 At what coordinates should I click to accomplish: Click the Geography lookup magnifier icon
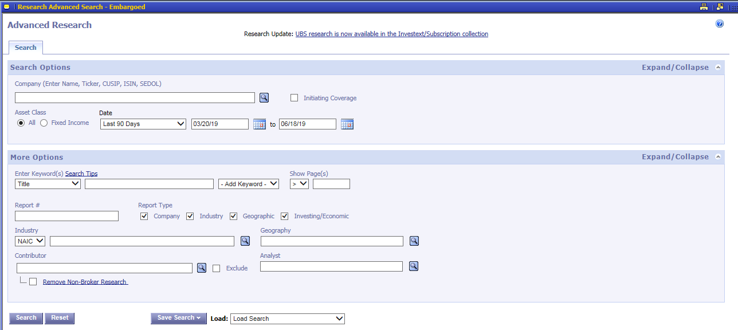414,241
